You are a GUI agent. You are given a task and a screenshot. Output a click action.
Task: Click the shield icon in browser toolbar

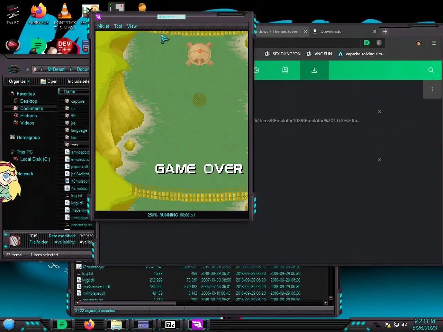379,43
